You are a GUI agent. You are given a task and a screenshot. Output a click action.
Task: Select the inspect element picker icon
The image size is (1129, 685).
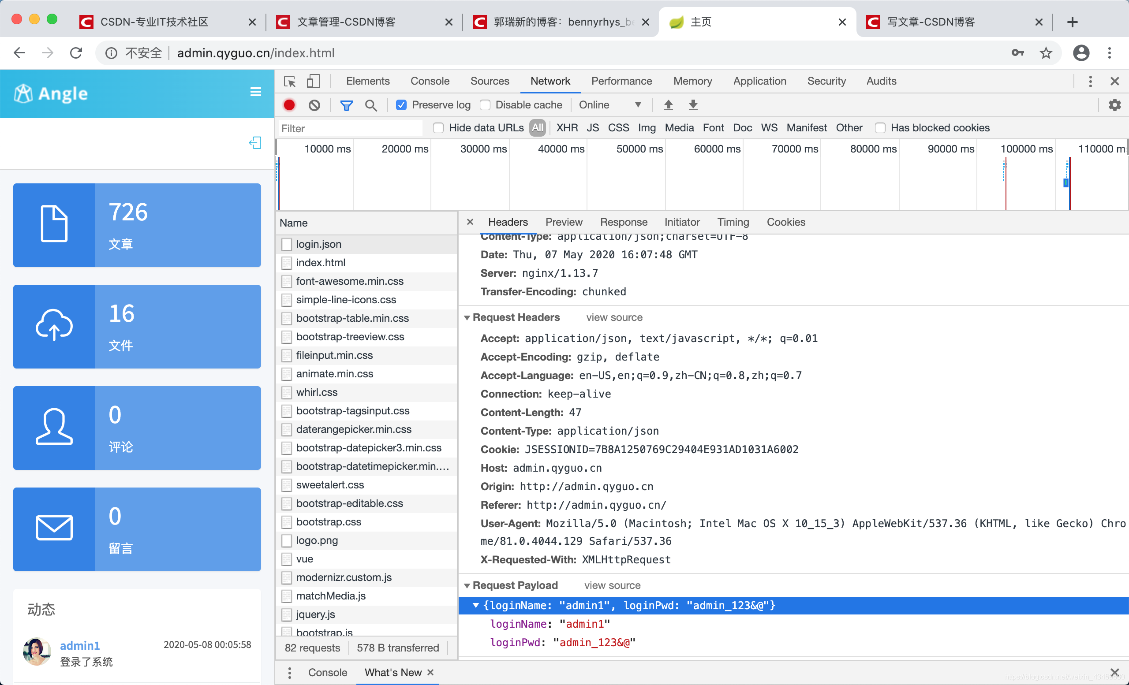(290, 81)
